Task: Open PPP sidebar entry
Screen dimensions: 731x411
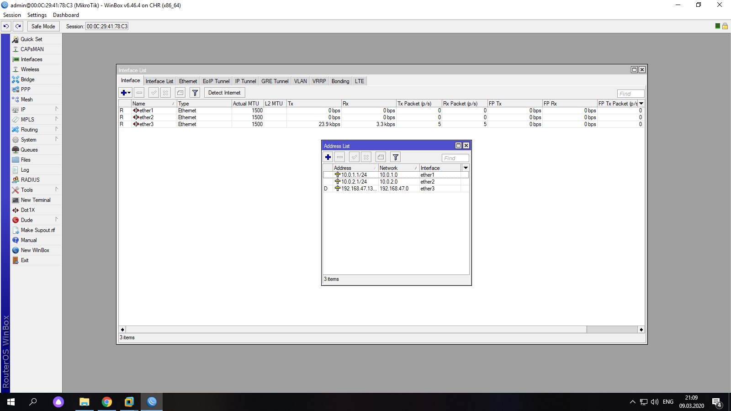Action: point(36,90)
